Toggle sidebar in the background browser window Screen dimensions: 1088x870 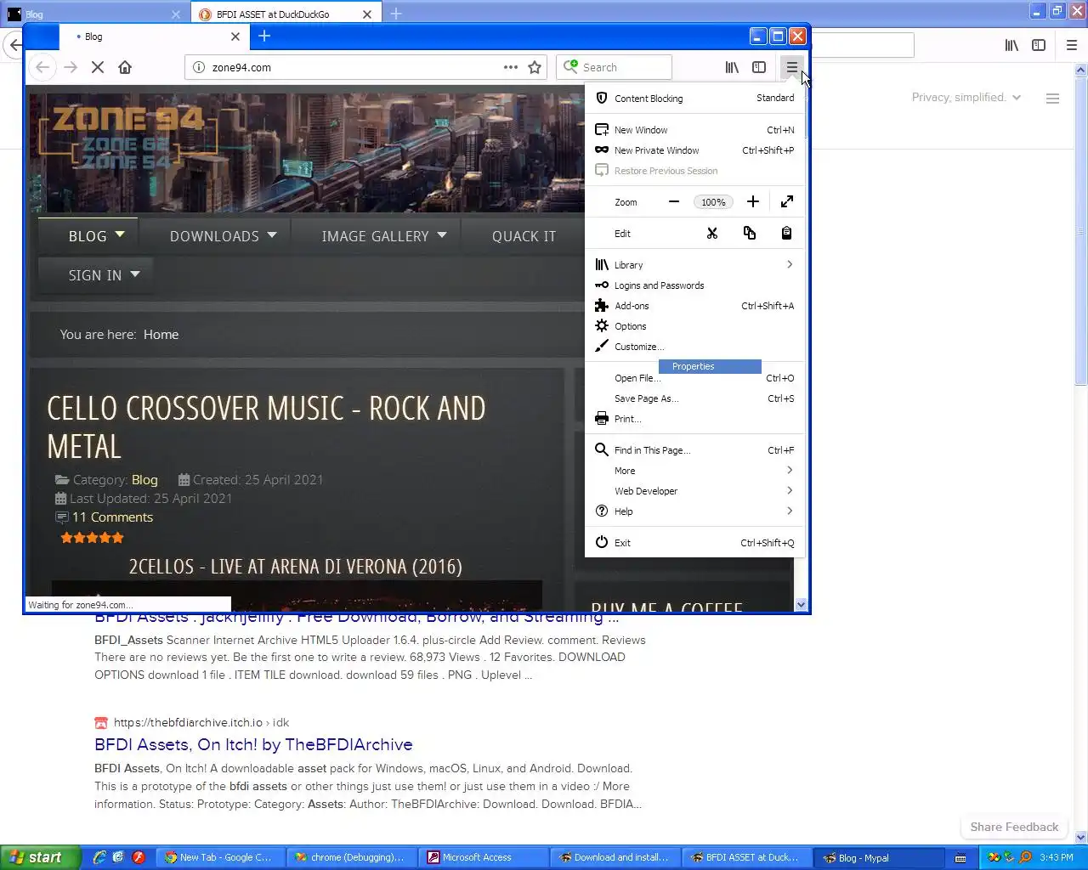click(1039, 45)
